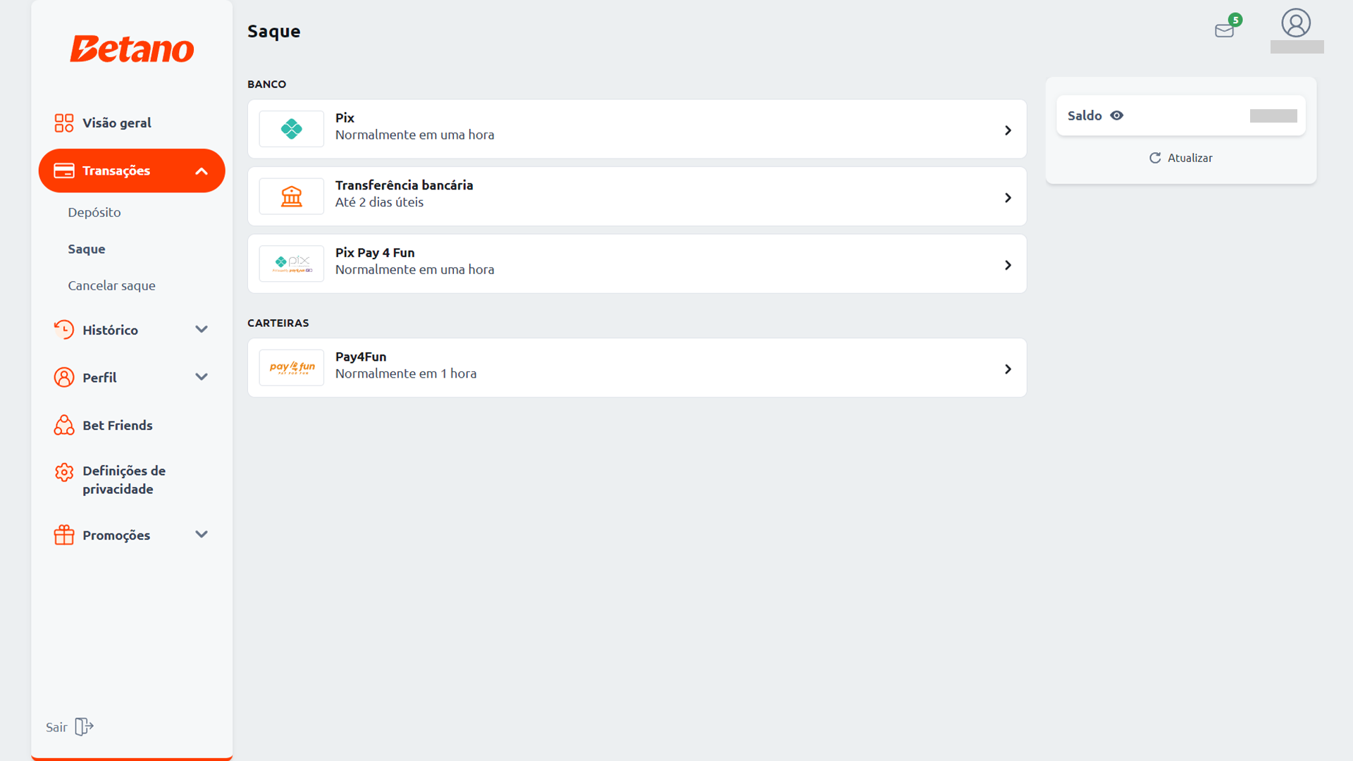Open the Depósito submenu item
The height and width of the screenshot is (761, 1353).
[x=94, y=212]
